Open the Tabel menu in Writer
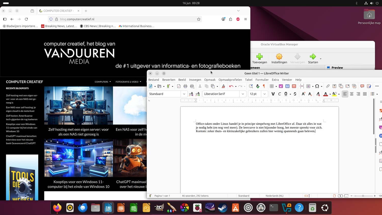The height and width of the screenshot is (215, 382). tap(249, 80)
